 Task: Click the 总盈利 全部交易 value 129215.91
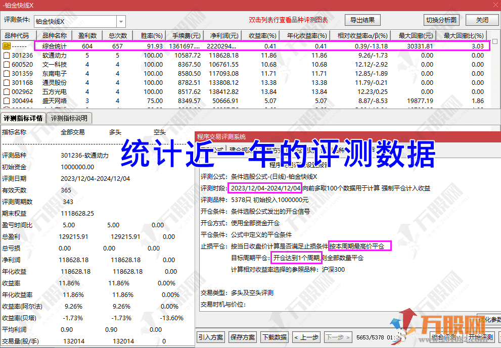[73, 236]
